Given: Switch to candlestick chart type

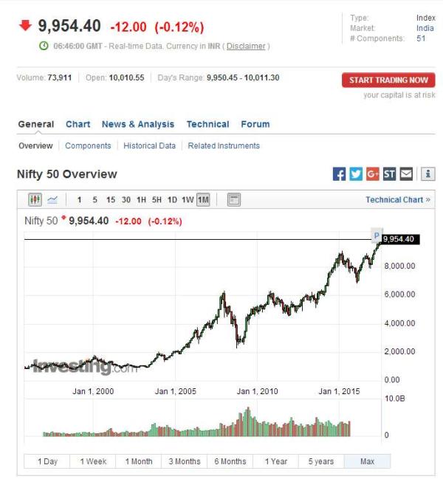Looking at the screenshot, I should (35, 200).
